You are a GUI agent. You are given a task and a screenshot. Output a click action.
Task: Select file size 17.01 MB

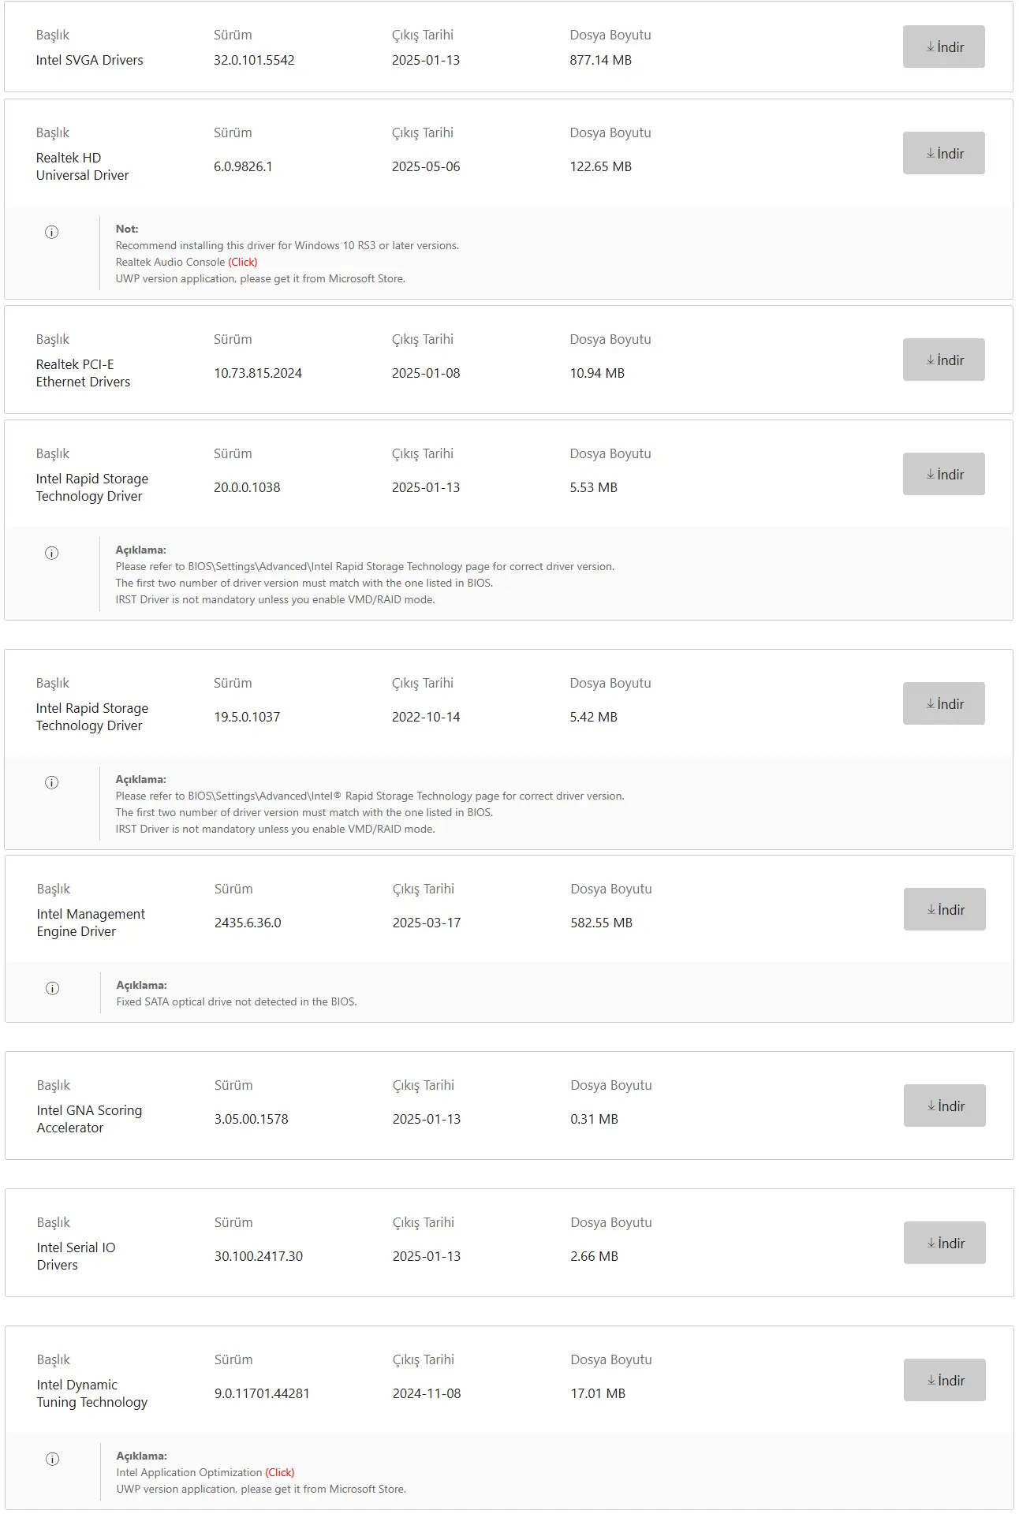(x=598, y=1393)
